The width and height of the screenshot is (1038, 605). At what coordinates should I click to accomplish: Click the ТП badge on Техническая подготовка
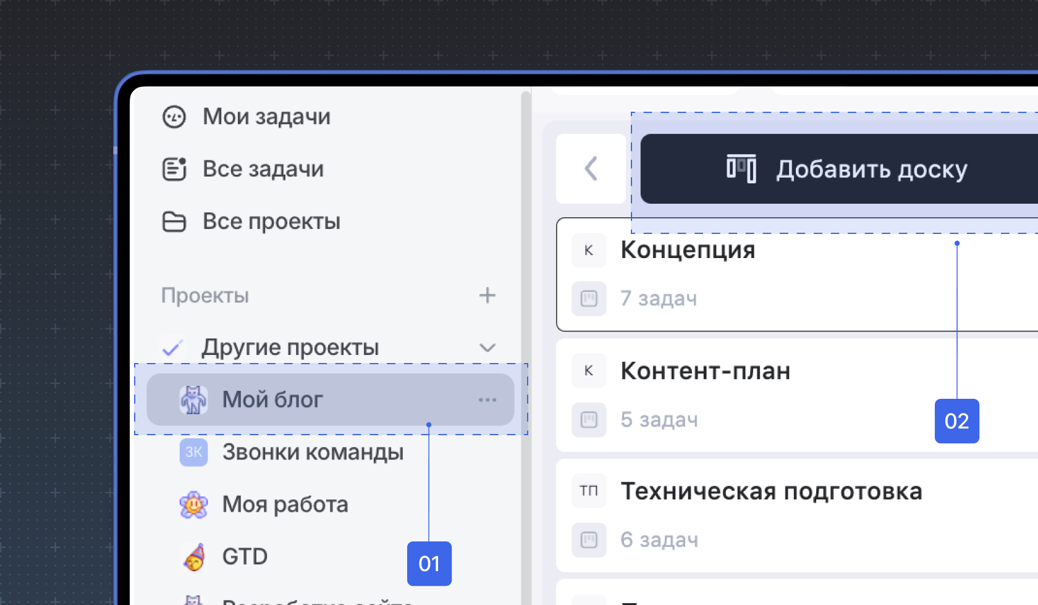click(x=589, y=491)
